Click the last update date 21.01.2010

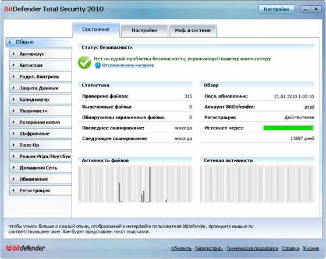point(294,96)
